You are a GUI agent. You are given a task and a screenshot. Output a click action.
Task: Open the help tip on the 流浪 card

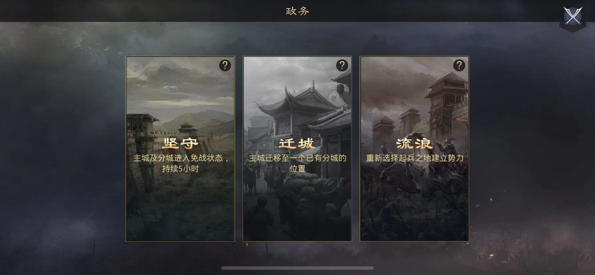click(x=459, y=65)
